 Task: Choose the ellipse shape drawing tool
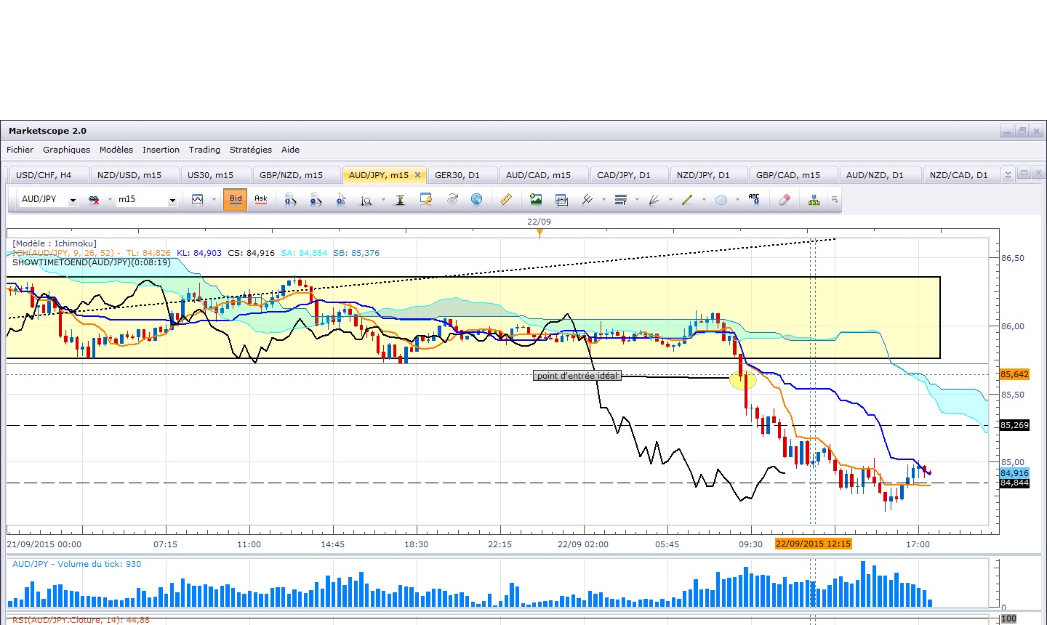pyautogui.click(x=721, y=200)
